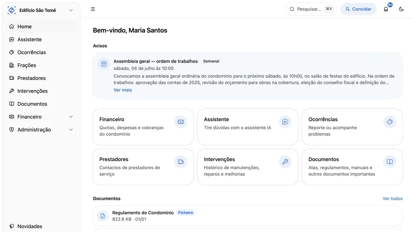Open Regulamento do Condomínio document
The width and height of the screenshot is (413, 232).
click(x=248, y=216)
